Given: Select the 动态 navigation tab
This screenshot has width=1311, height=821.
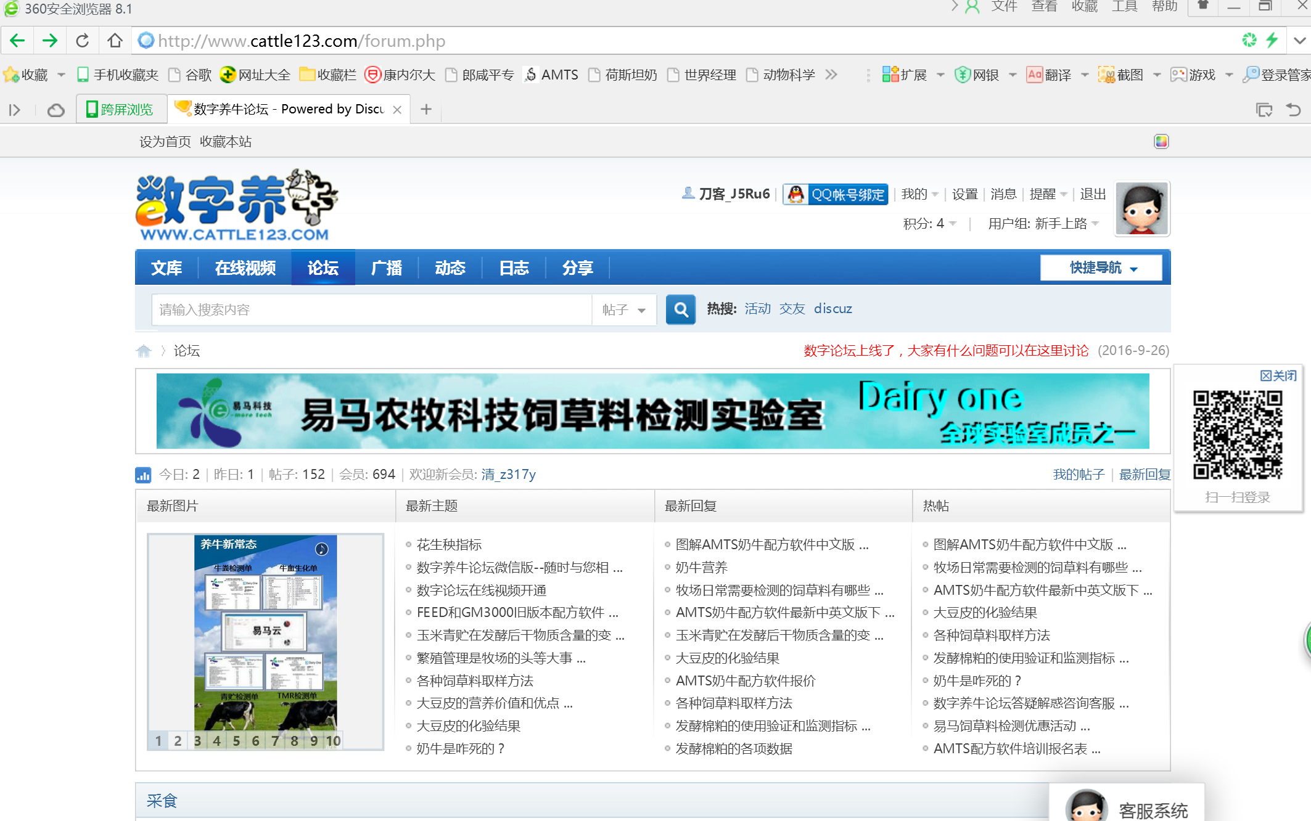Looking at the screenshot, I should click(x=450, y=268).
